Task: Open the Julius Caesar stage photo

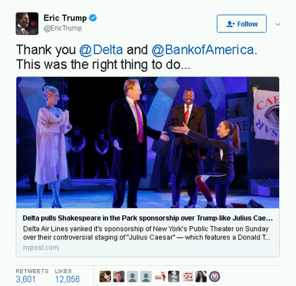Action: pyautogui.click(x=148, y=142)
